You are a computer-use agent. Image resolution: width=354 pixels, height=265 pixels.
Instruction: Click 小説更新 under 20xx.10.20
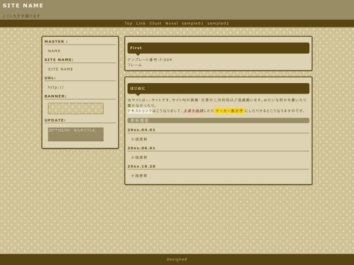tap(139, 175)
